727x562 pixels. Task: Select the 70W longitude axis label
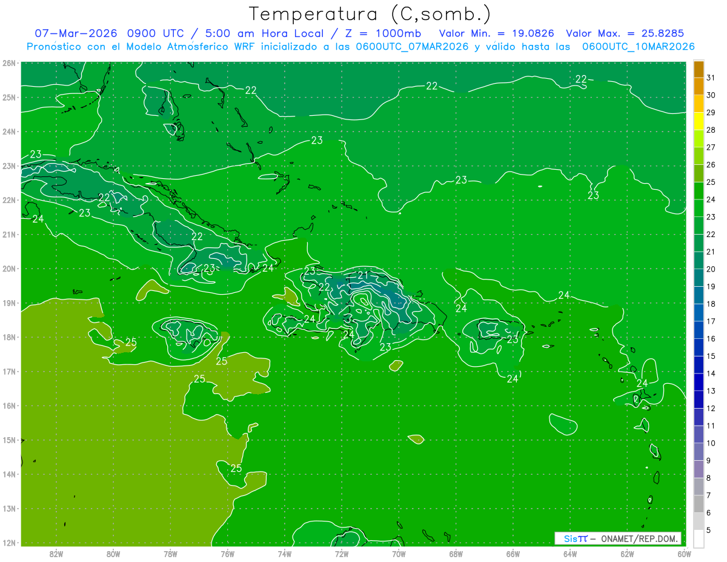(x=399, y=554)
